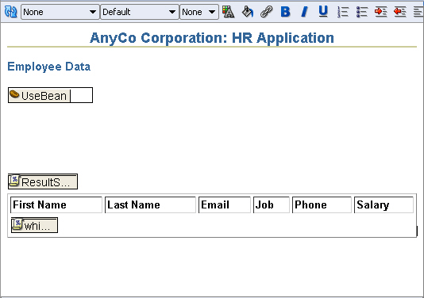Select the UseBean tag element
The height and width of the screenshot is (298, 424).
point(50,95)
